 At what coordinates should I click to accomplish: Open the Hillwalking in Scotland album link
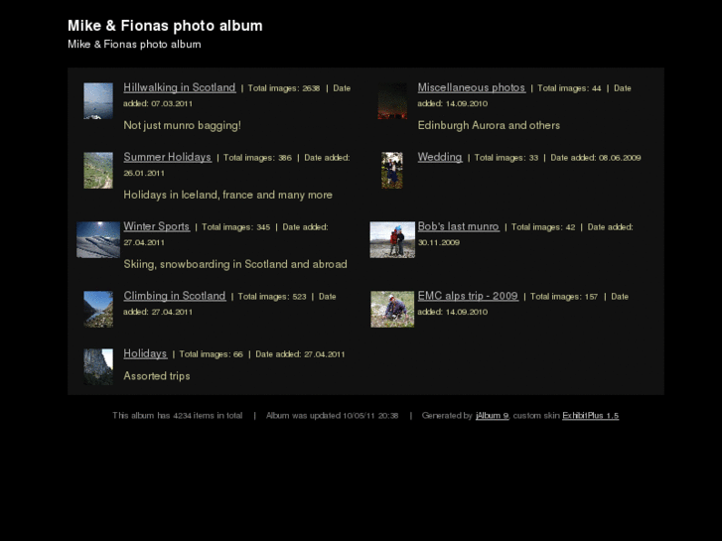(x=179, y=87)
